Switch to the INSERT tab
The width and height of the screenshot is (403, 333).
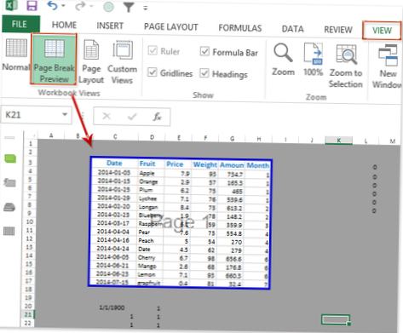point(110,26)
